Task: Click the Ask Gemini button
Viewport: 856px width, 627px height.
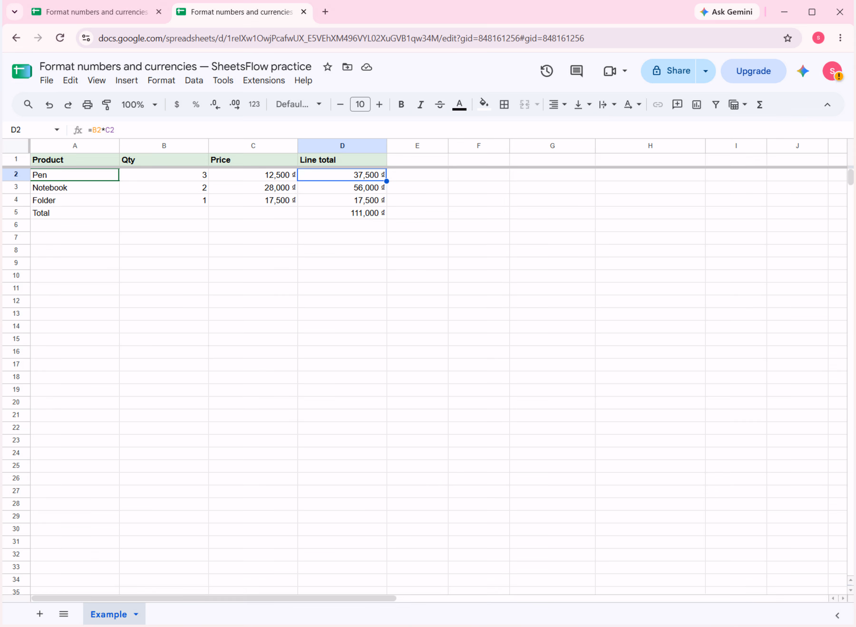Action: pyautogui.click(x=727, y=12)
